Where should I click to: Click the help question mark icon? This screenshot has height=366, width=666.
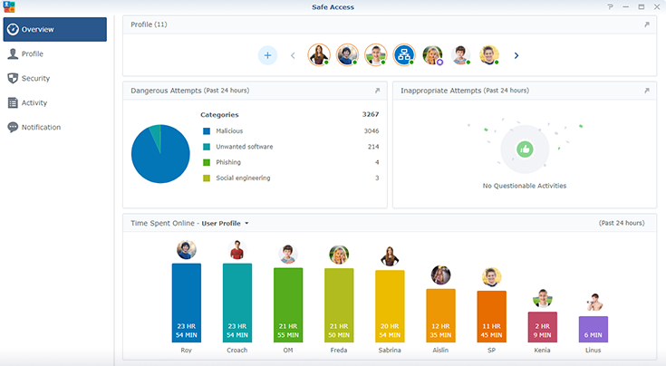(x=610, y=7)
